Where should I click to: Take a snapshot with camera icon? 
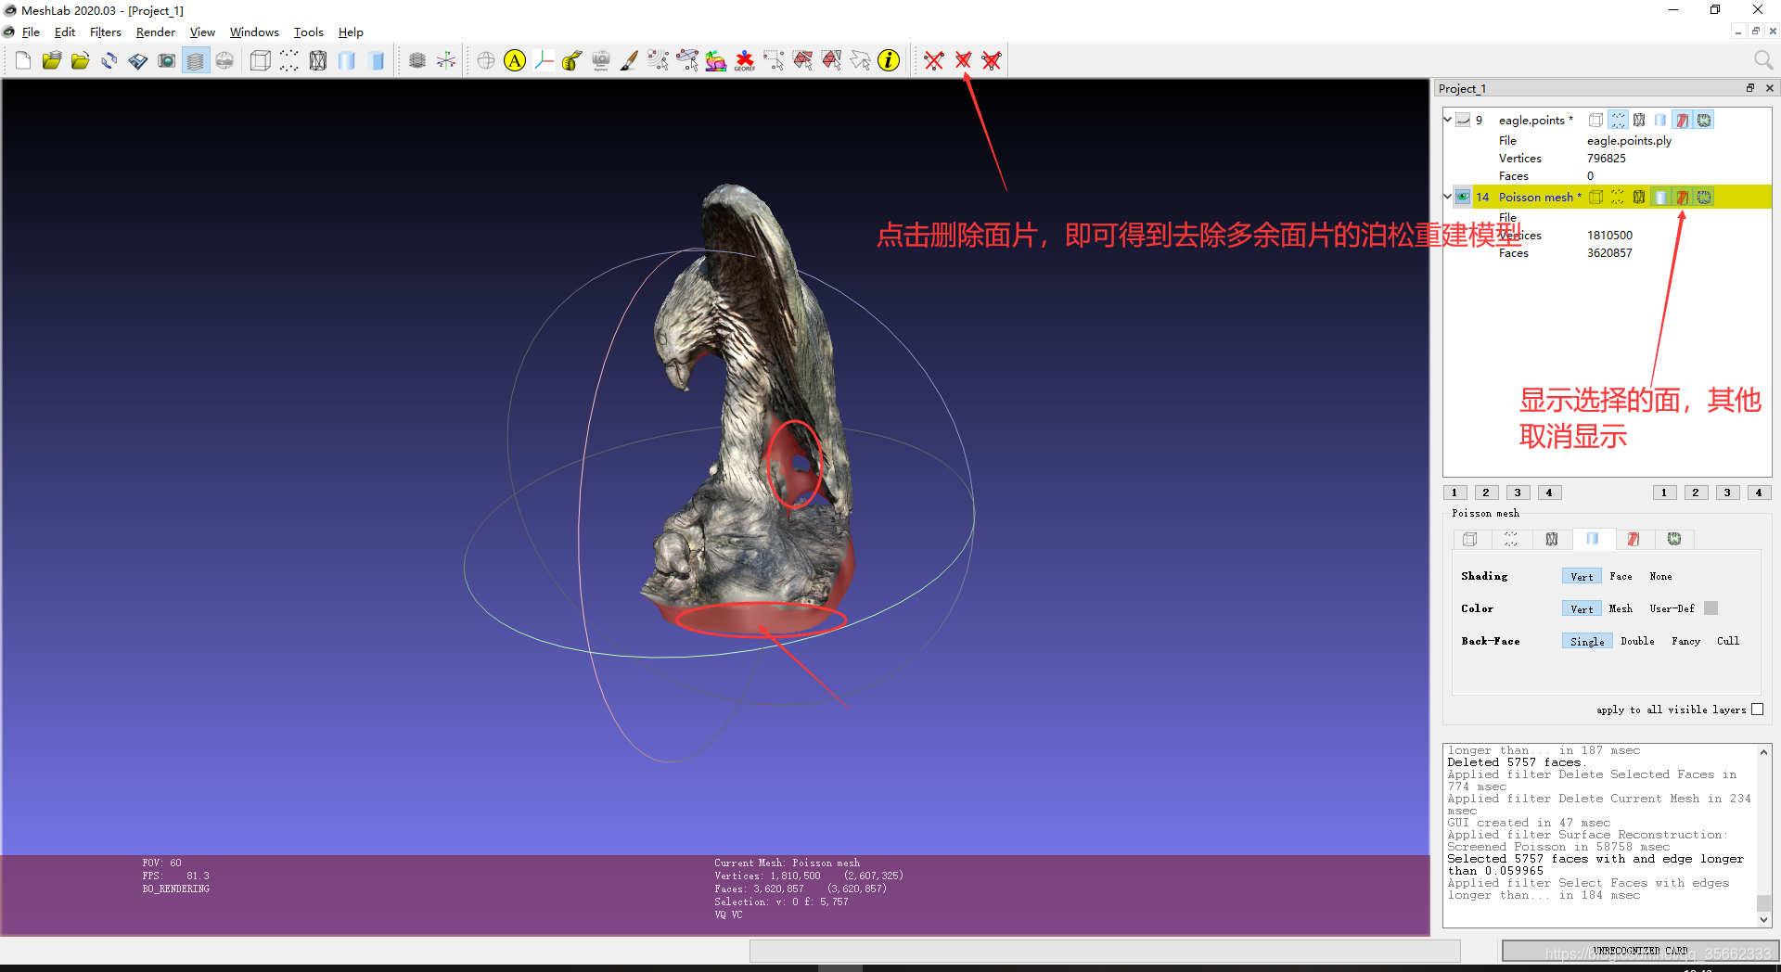coord(166,61)
